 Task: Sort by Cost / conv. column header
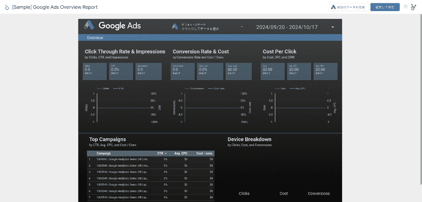pyautogui.click(x=204, y=153)
